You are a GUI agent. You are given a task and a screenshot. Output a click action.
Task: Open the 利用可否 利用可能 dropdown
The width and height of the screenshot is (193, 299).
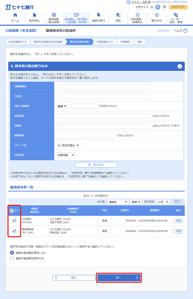pos(66,155)
